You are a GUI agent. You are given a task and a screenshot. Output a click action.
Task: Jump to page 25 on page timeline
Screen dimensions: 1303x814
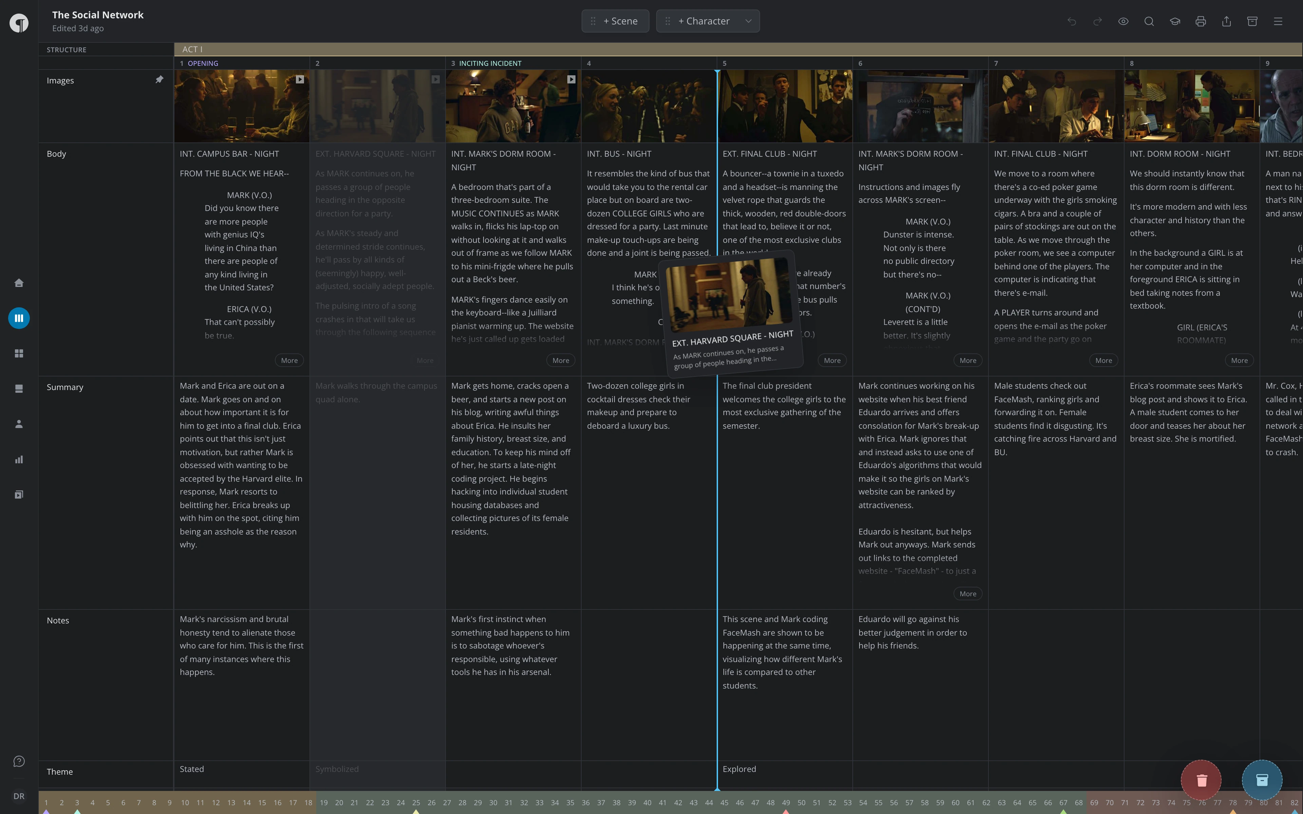416,803
